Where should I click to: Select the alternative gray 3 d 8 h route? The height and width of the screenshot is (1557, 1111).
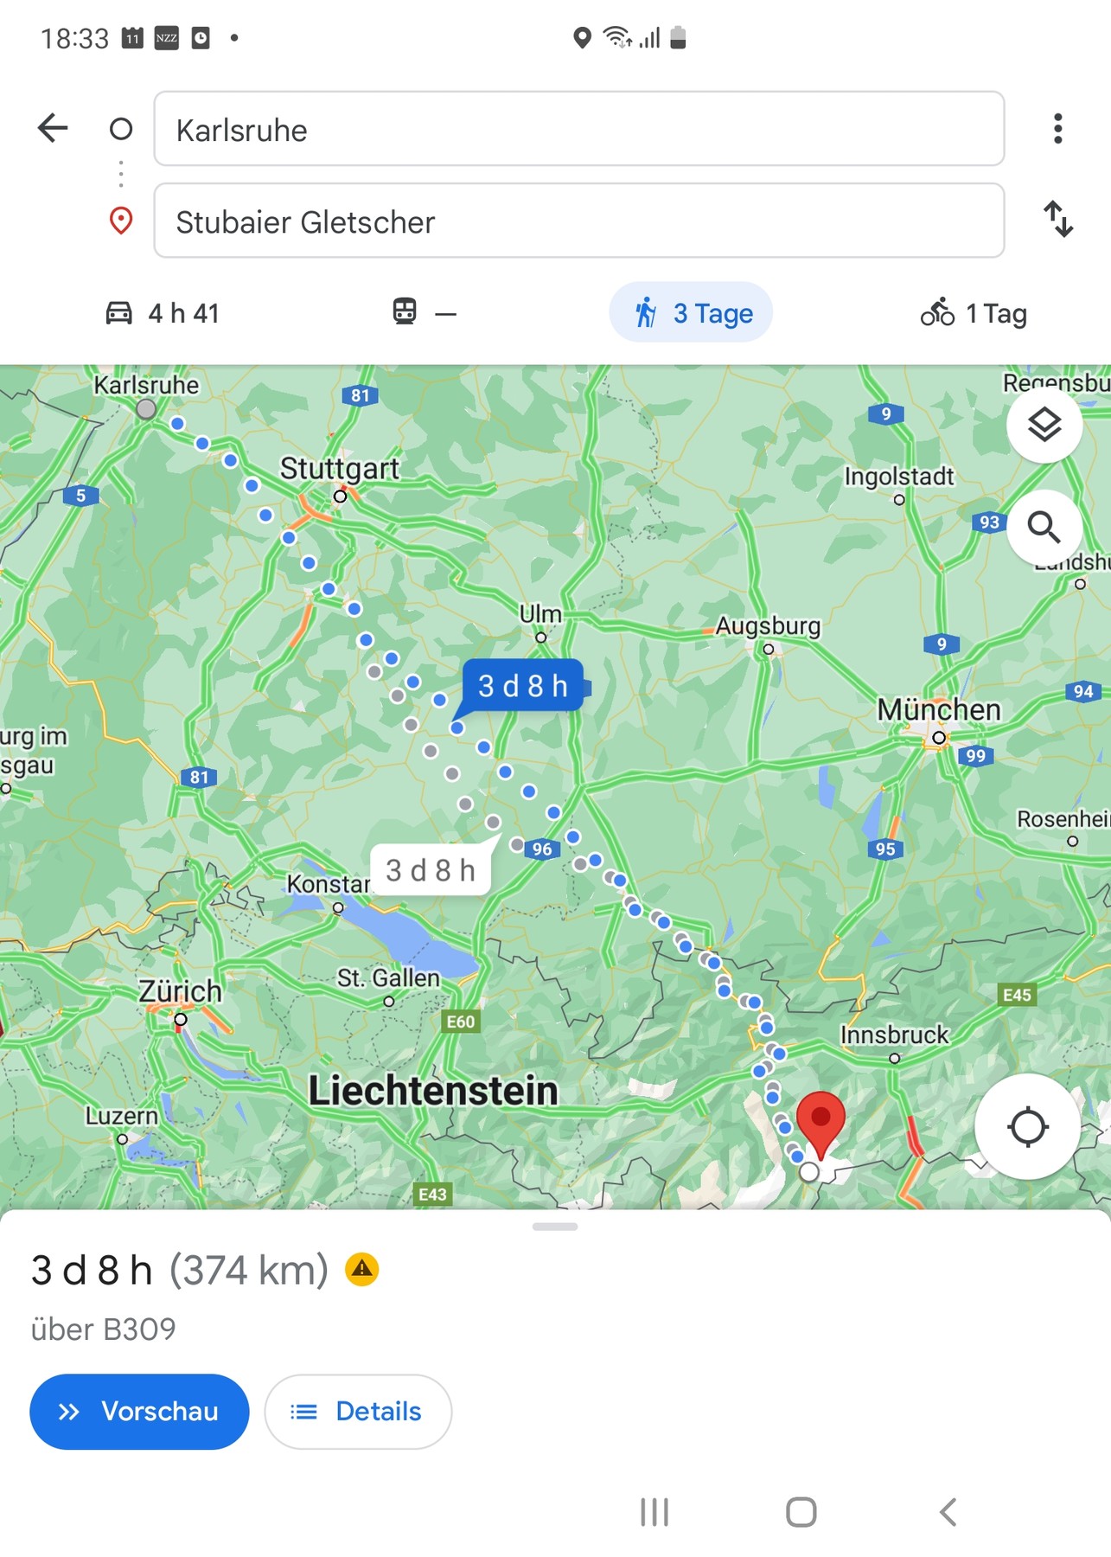coord(431,869)
